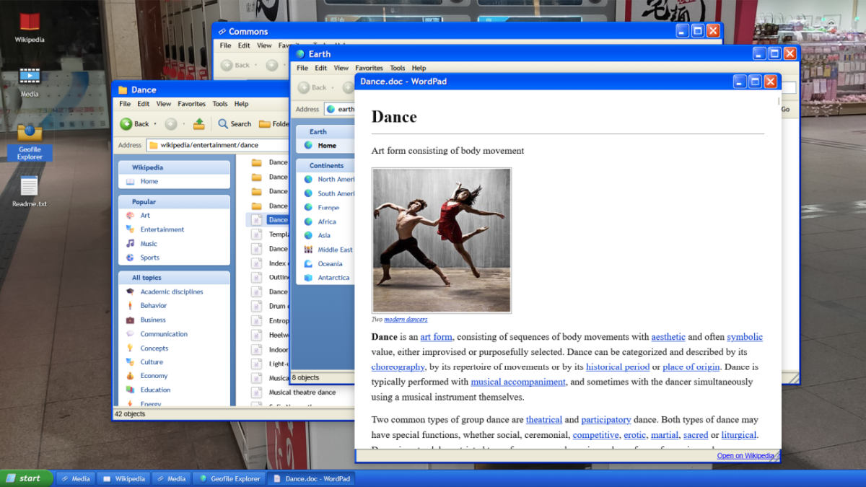Open the modern dancers link in caption
Screen dimensions: 866x487
406,320
